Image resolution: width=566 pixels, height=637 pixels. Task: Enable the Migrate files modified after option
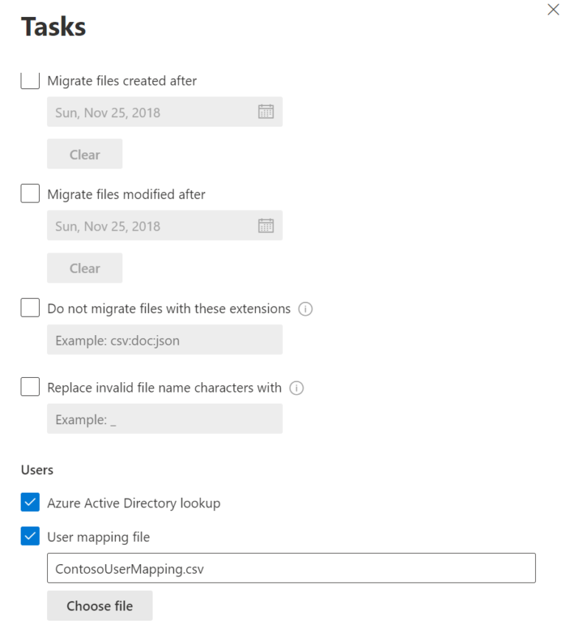30,194
